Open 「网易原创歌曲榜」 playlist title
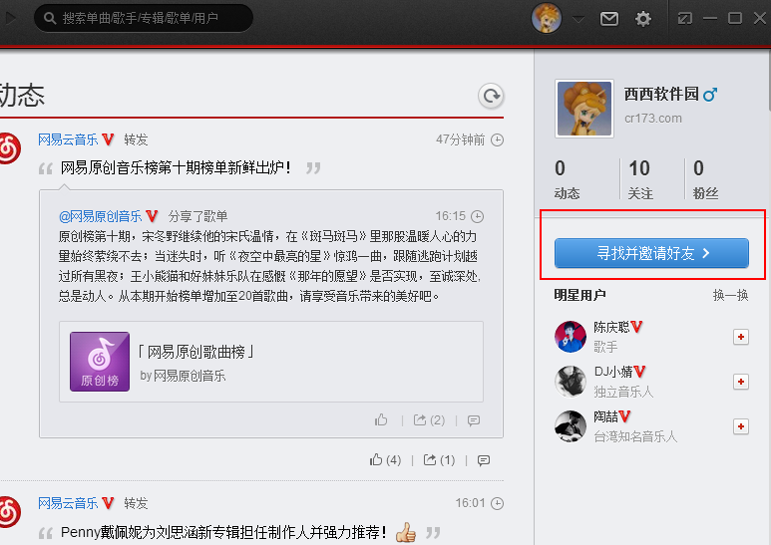This screenshot has width=771, height=545. [x=195, y=352]
